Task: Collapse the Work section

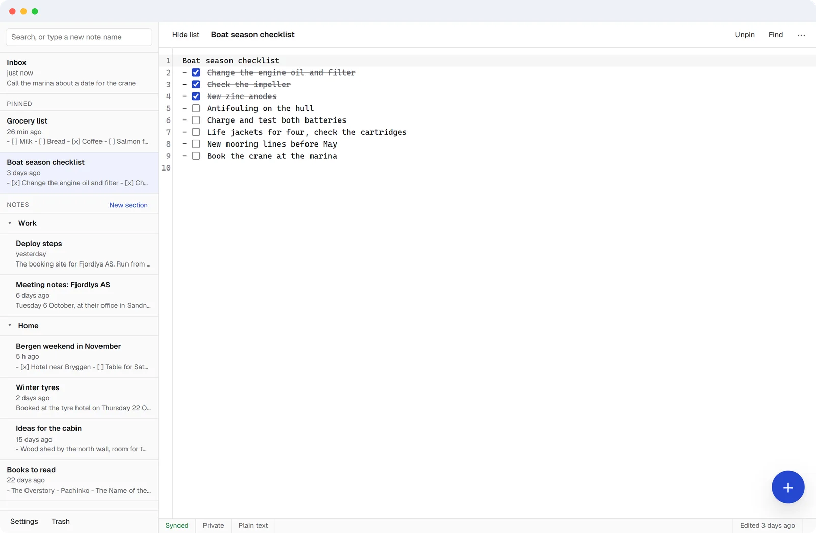Action: pyautogui.click(x=10, y=223)
